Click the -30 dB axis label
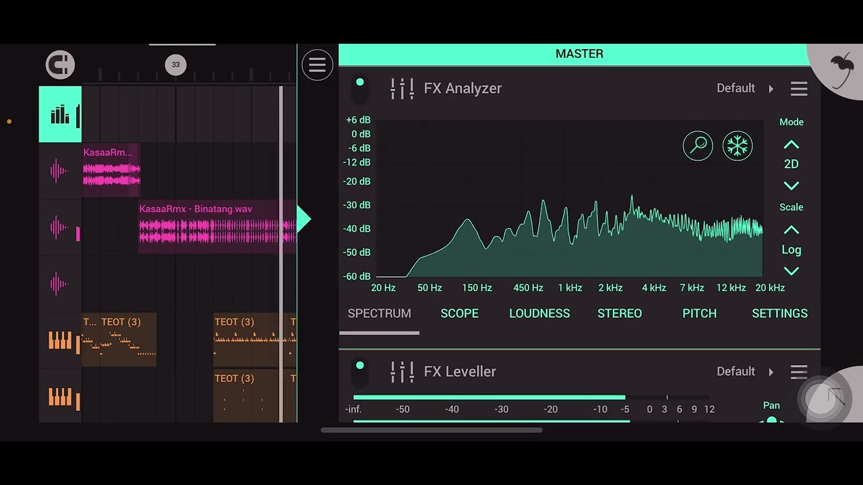Screen dimensions: 863x485 [357, 205]
